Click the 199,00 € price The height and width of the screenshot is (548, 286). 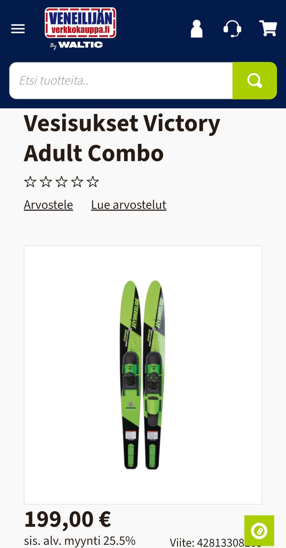click(x=68, y=519)
